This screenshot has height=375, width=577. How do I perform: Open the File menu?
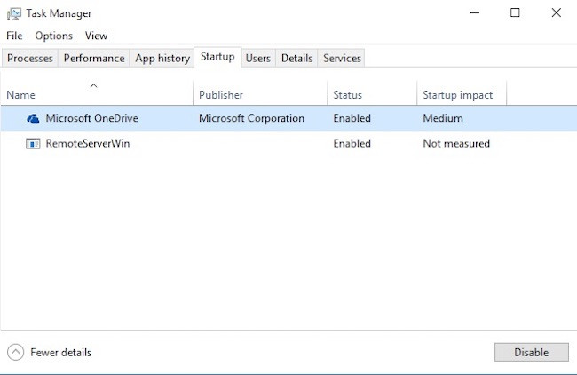tap(14, 36)
